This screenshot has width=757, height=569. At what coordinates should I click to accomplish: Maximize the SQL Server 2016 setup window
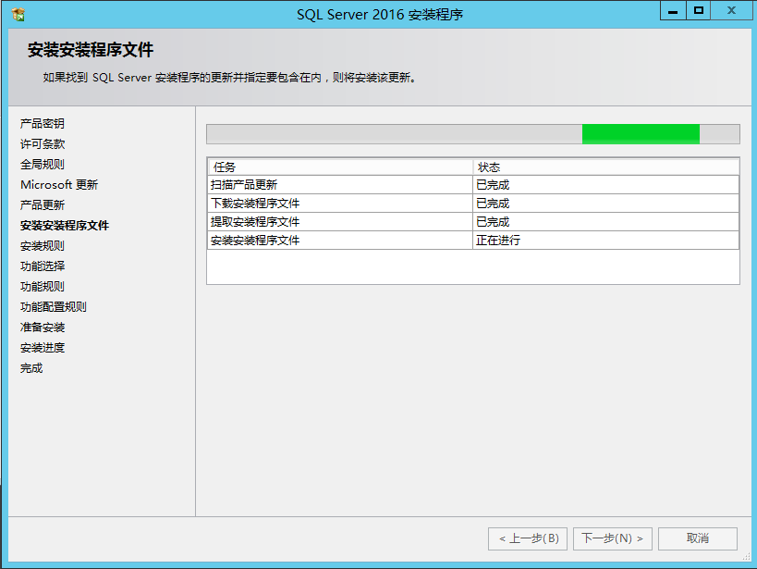(x=698, y=11)
